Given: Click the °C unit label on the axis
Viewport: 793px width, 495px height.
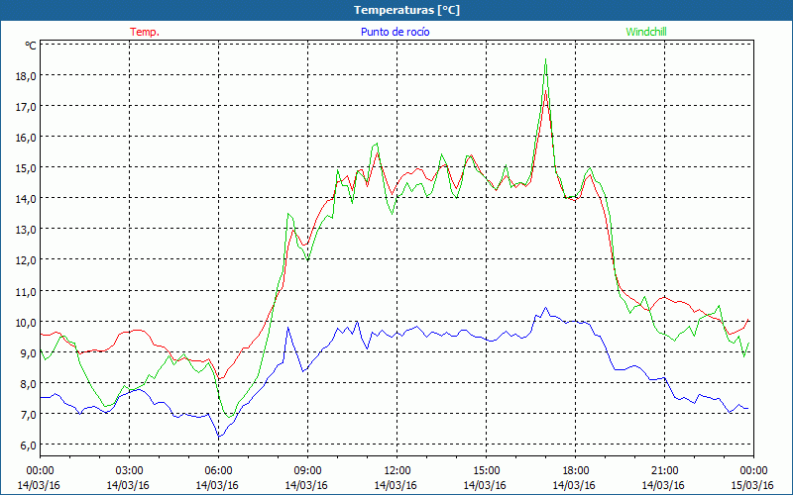Looking at the screenshot, I should pyautogui.click(x=31, y=46).
